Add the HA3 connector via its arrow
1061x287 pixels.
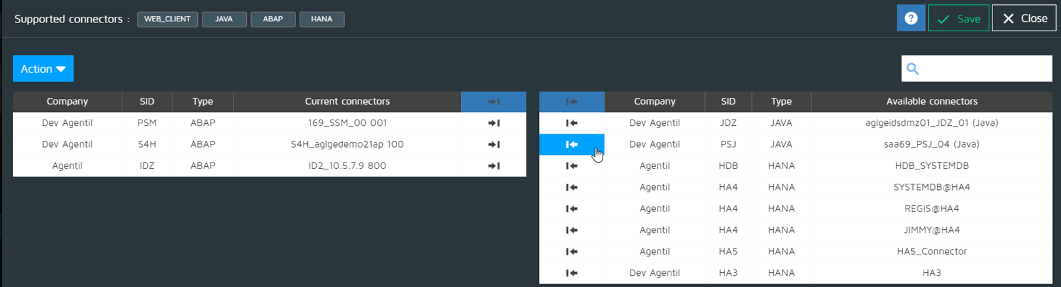(x=571, y=273)
